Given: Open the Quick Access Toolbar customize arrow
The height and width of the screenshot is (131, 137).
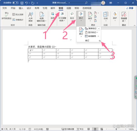Looking at the screenshot, I should point(37,3).
